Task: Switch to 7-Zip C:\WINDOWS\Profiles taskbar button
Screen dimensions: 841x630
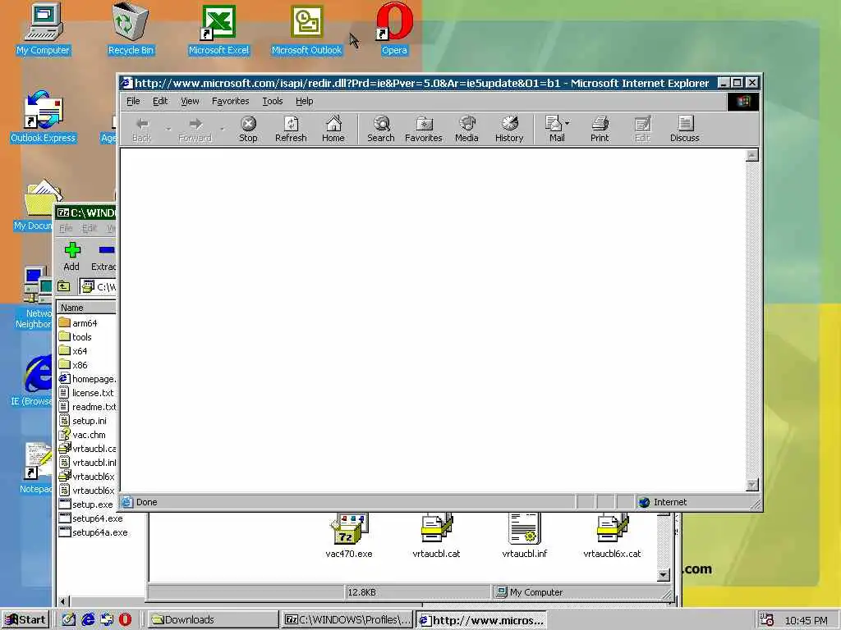Action: [x=347, y=620]
